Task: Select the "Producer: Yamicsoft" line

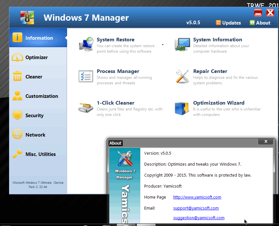Action: click(x=163, y=186)
